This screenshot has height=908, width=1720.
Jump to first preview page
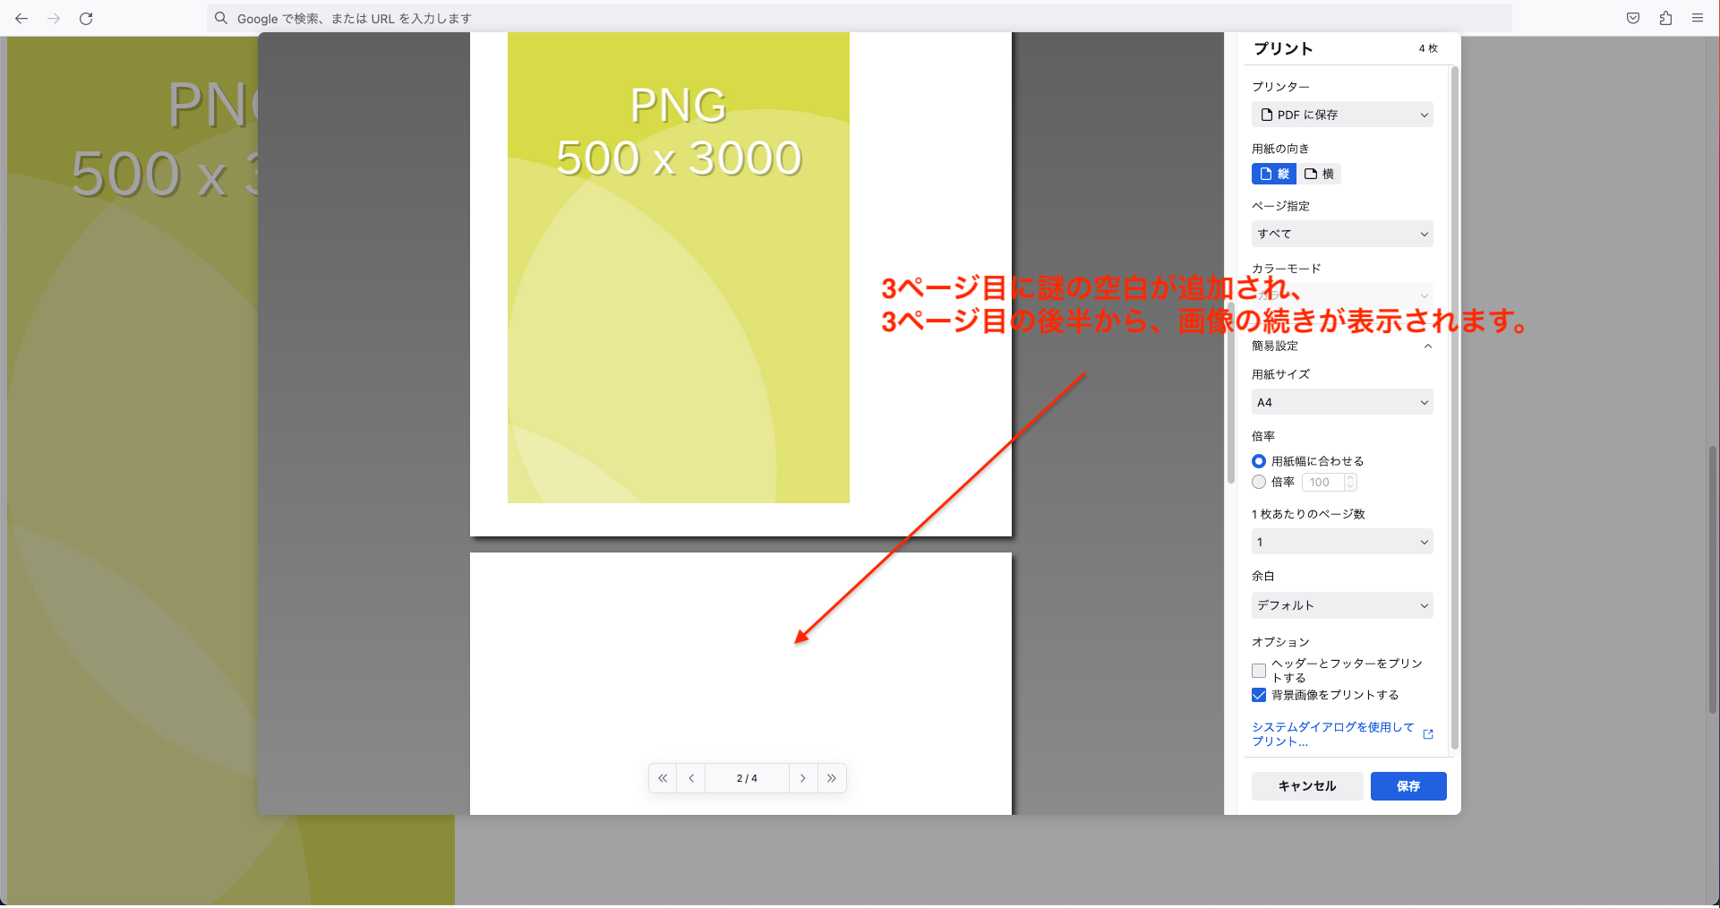[x=663, y=778]
